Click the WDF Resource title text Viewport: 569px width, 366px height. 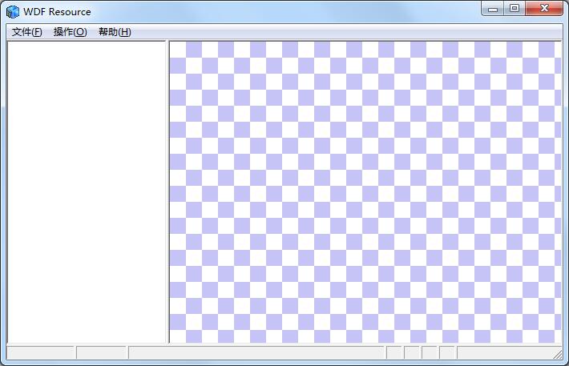[57, 12]
